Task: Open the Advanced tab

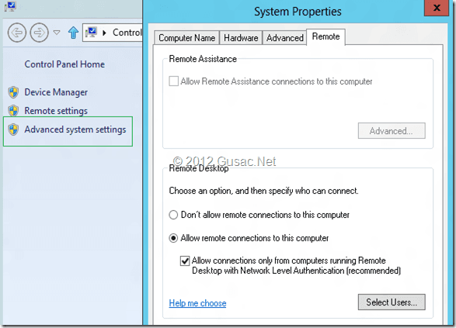Action: pos(285,38)
